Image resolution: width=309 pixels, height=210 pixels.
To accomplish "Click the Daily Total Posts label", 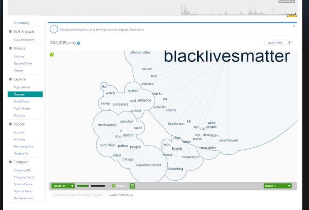I will (x=287, y=1).
